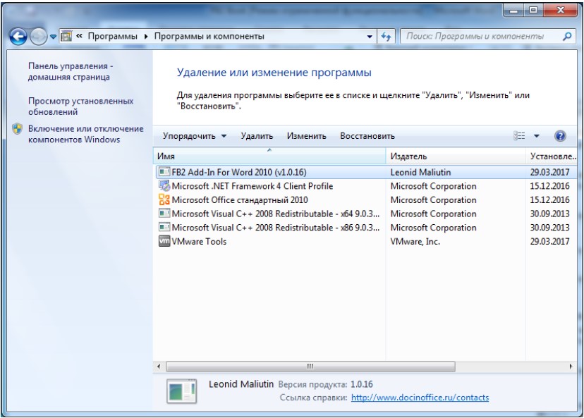584x418 pixels.
Task: Open the docinoffice.ru contacts help link
Action: [420, 398]
